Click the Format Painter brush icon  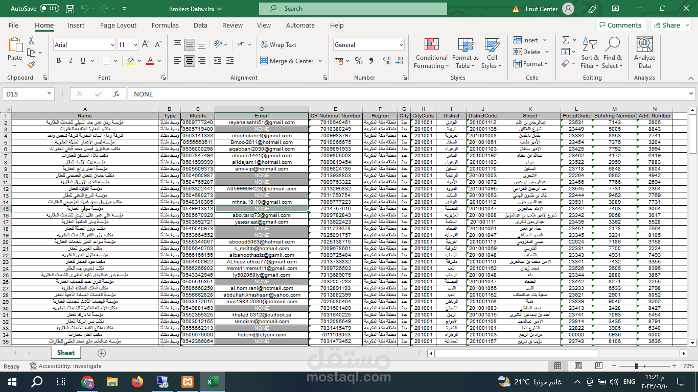[31, 65]
